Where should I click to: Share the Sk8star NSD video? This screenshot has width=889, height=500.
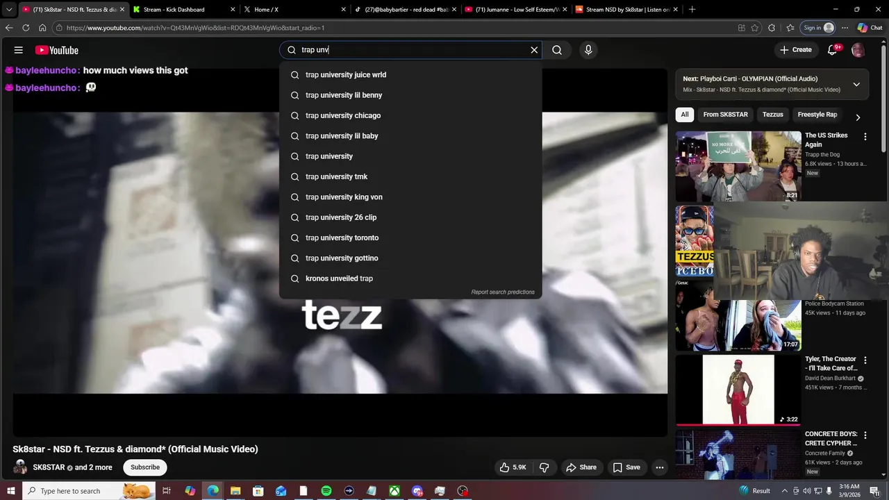pos(581,467)
